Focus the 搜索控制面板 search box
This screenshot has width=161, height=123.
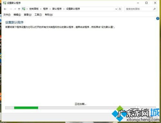(140, 9)
